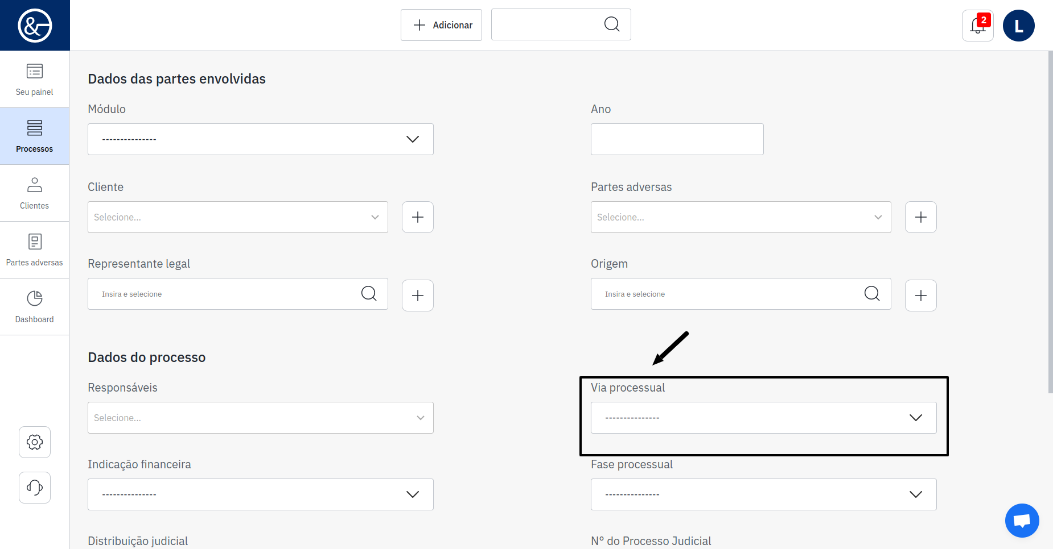Go to Seu painel in the sidebar
Image resolution: width=1053 pixels, height=549 pixels.
coord(35,80)
